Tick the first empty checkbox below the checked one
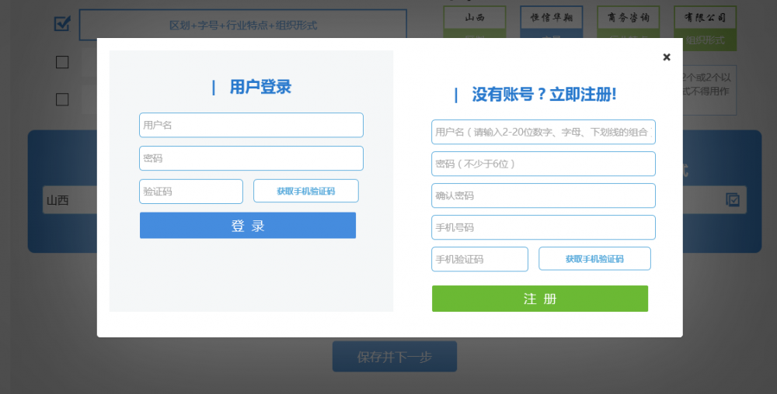The image size is (777, 394). coord(62,62)
